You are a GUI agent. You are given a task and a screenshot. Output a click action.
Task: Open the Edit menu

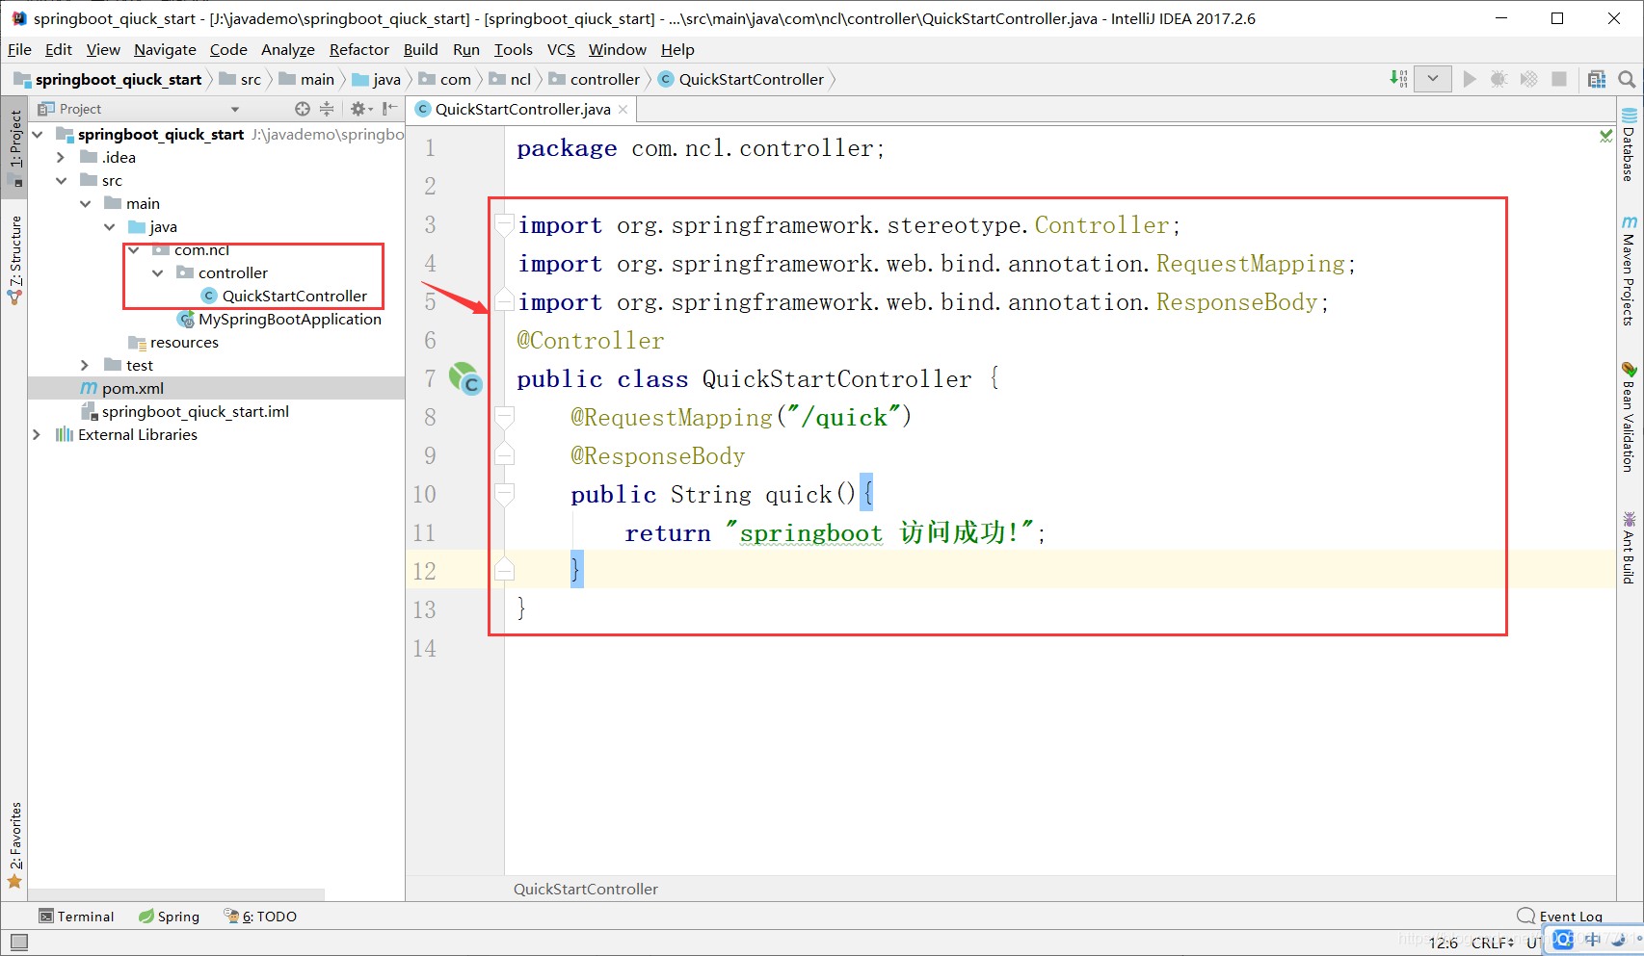click(x=59, y=49)
